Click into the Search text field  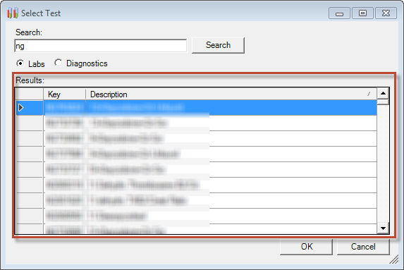pos(101,46)
